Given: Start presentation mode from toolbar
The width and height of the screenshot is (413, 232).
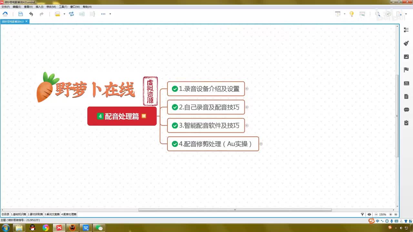Looking at the screenshot, I should 338,14.
